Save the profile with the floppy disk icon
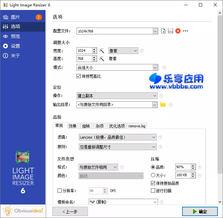 click(x=170, y=31)
